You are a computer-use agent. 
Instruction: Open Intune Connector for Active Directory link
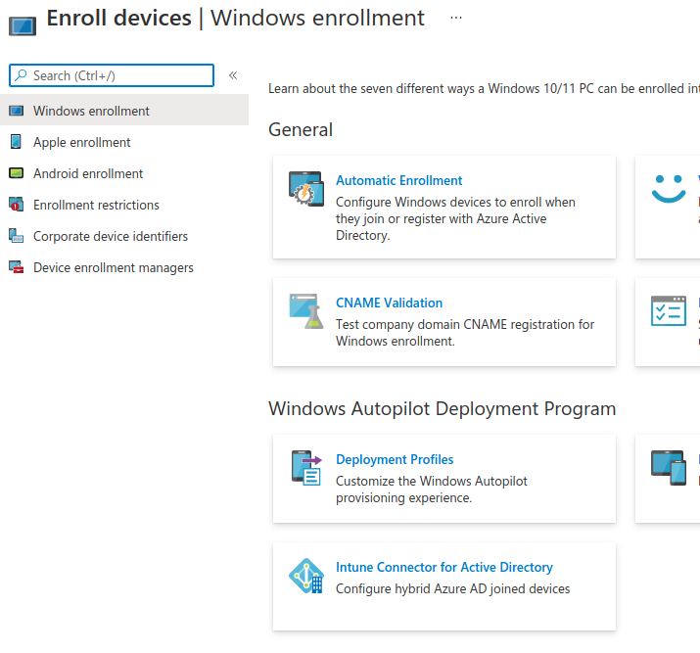click(x=444, y=567)
